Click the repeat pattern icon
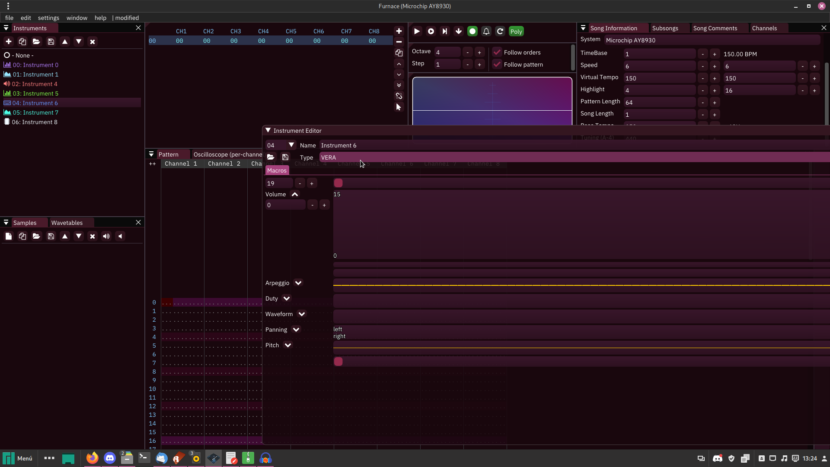 pos(500,31)
